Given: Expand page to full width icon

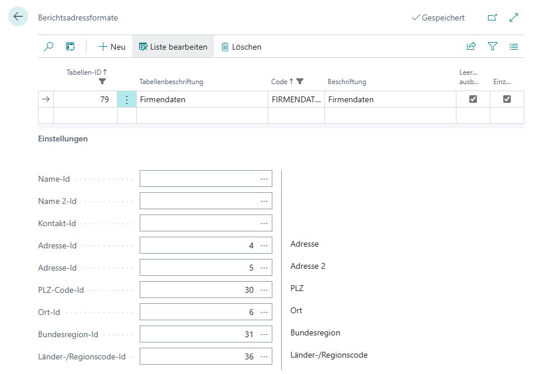Looking at the screenshot, I should 514,18.
